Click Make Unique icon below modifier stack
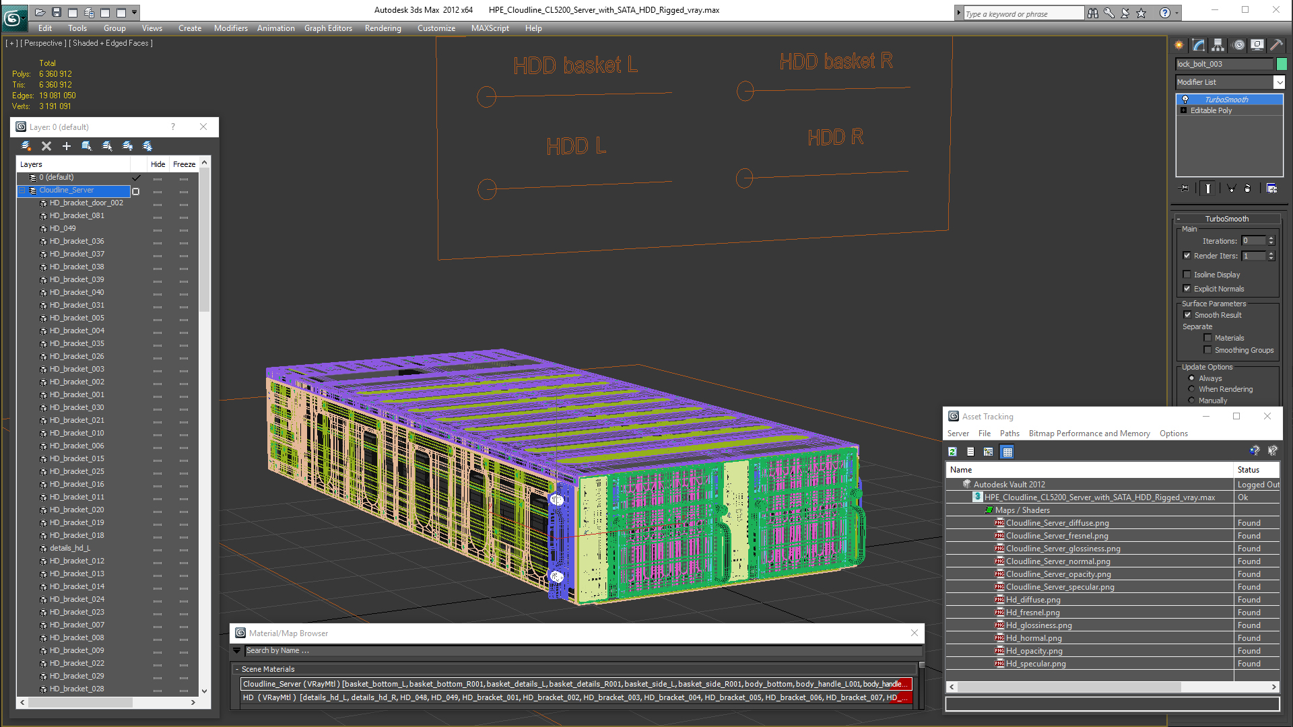1293x727 pixels. pos(1231,188)
